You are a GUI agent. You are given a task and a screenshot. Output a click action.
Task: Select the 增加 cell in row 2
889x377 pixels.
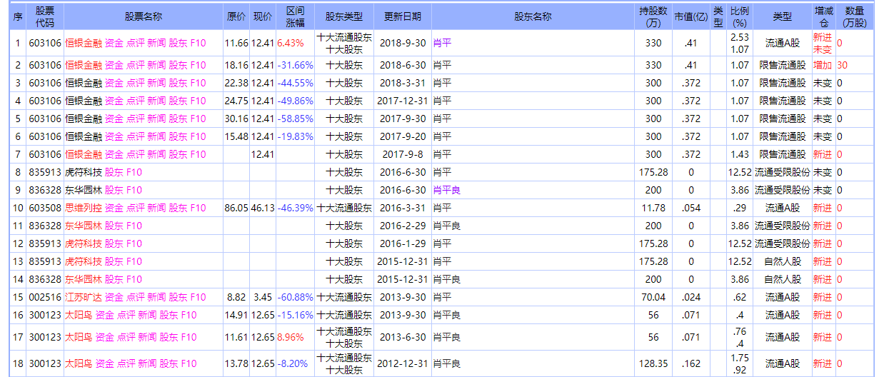(x=823, y=65)
